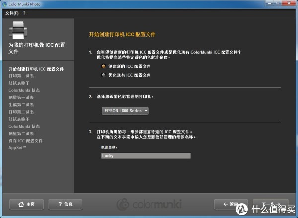Select sidebar step 测量第二试表
This screenshot has width=298, height=218.
click(x=21, y=134)
